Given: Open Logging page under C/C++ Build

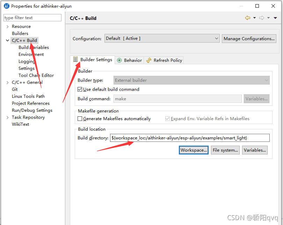Looking at the screenshot, I should (27, 61).
